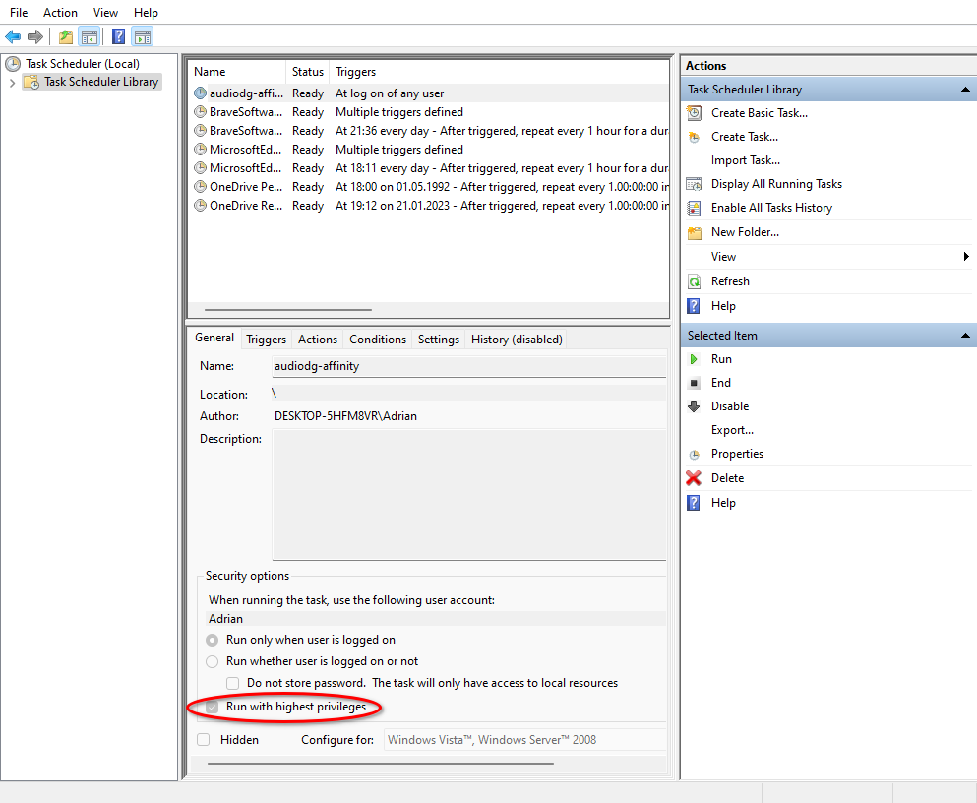Open the View submenu arrow in Actions

[x=967, y=257]
